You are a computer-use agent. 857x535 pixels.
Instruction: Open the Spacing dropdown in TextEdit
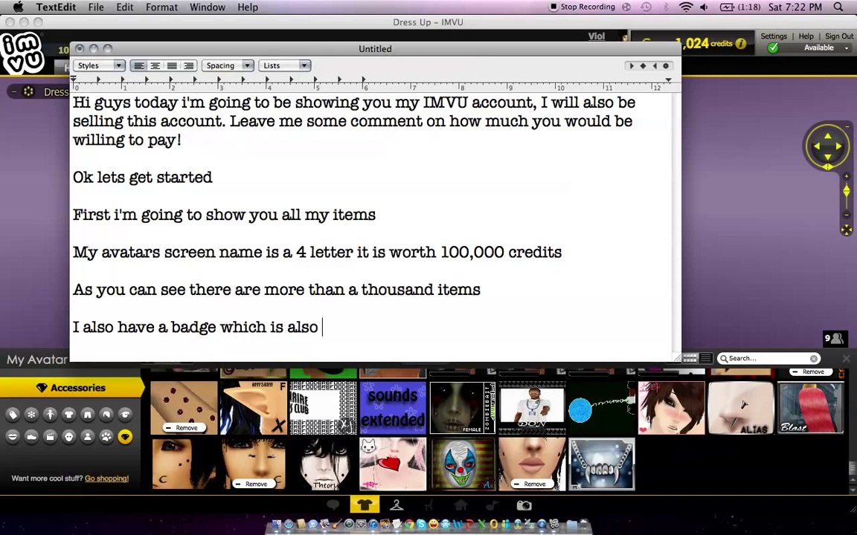click(x=228, y=65)
